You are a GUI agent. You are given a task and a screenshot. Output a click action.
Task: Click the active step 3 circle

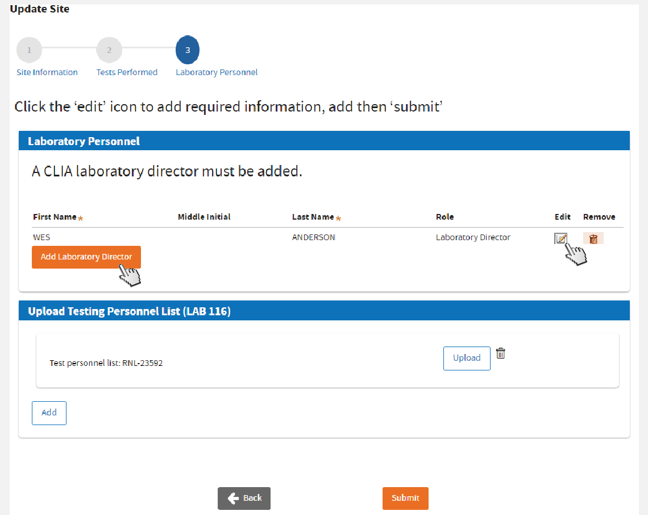tap(188, 50)
